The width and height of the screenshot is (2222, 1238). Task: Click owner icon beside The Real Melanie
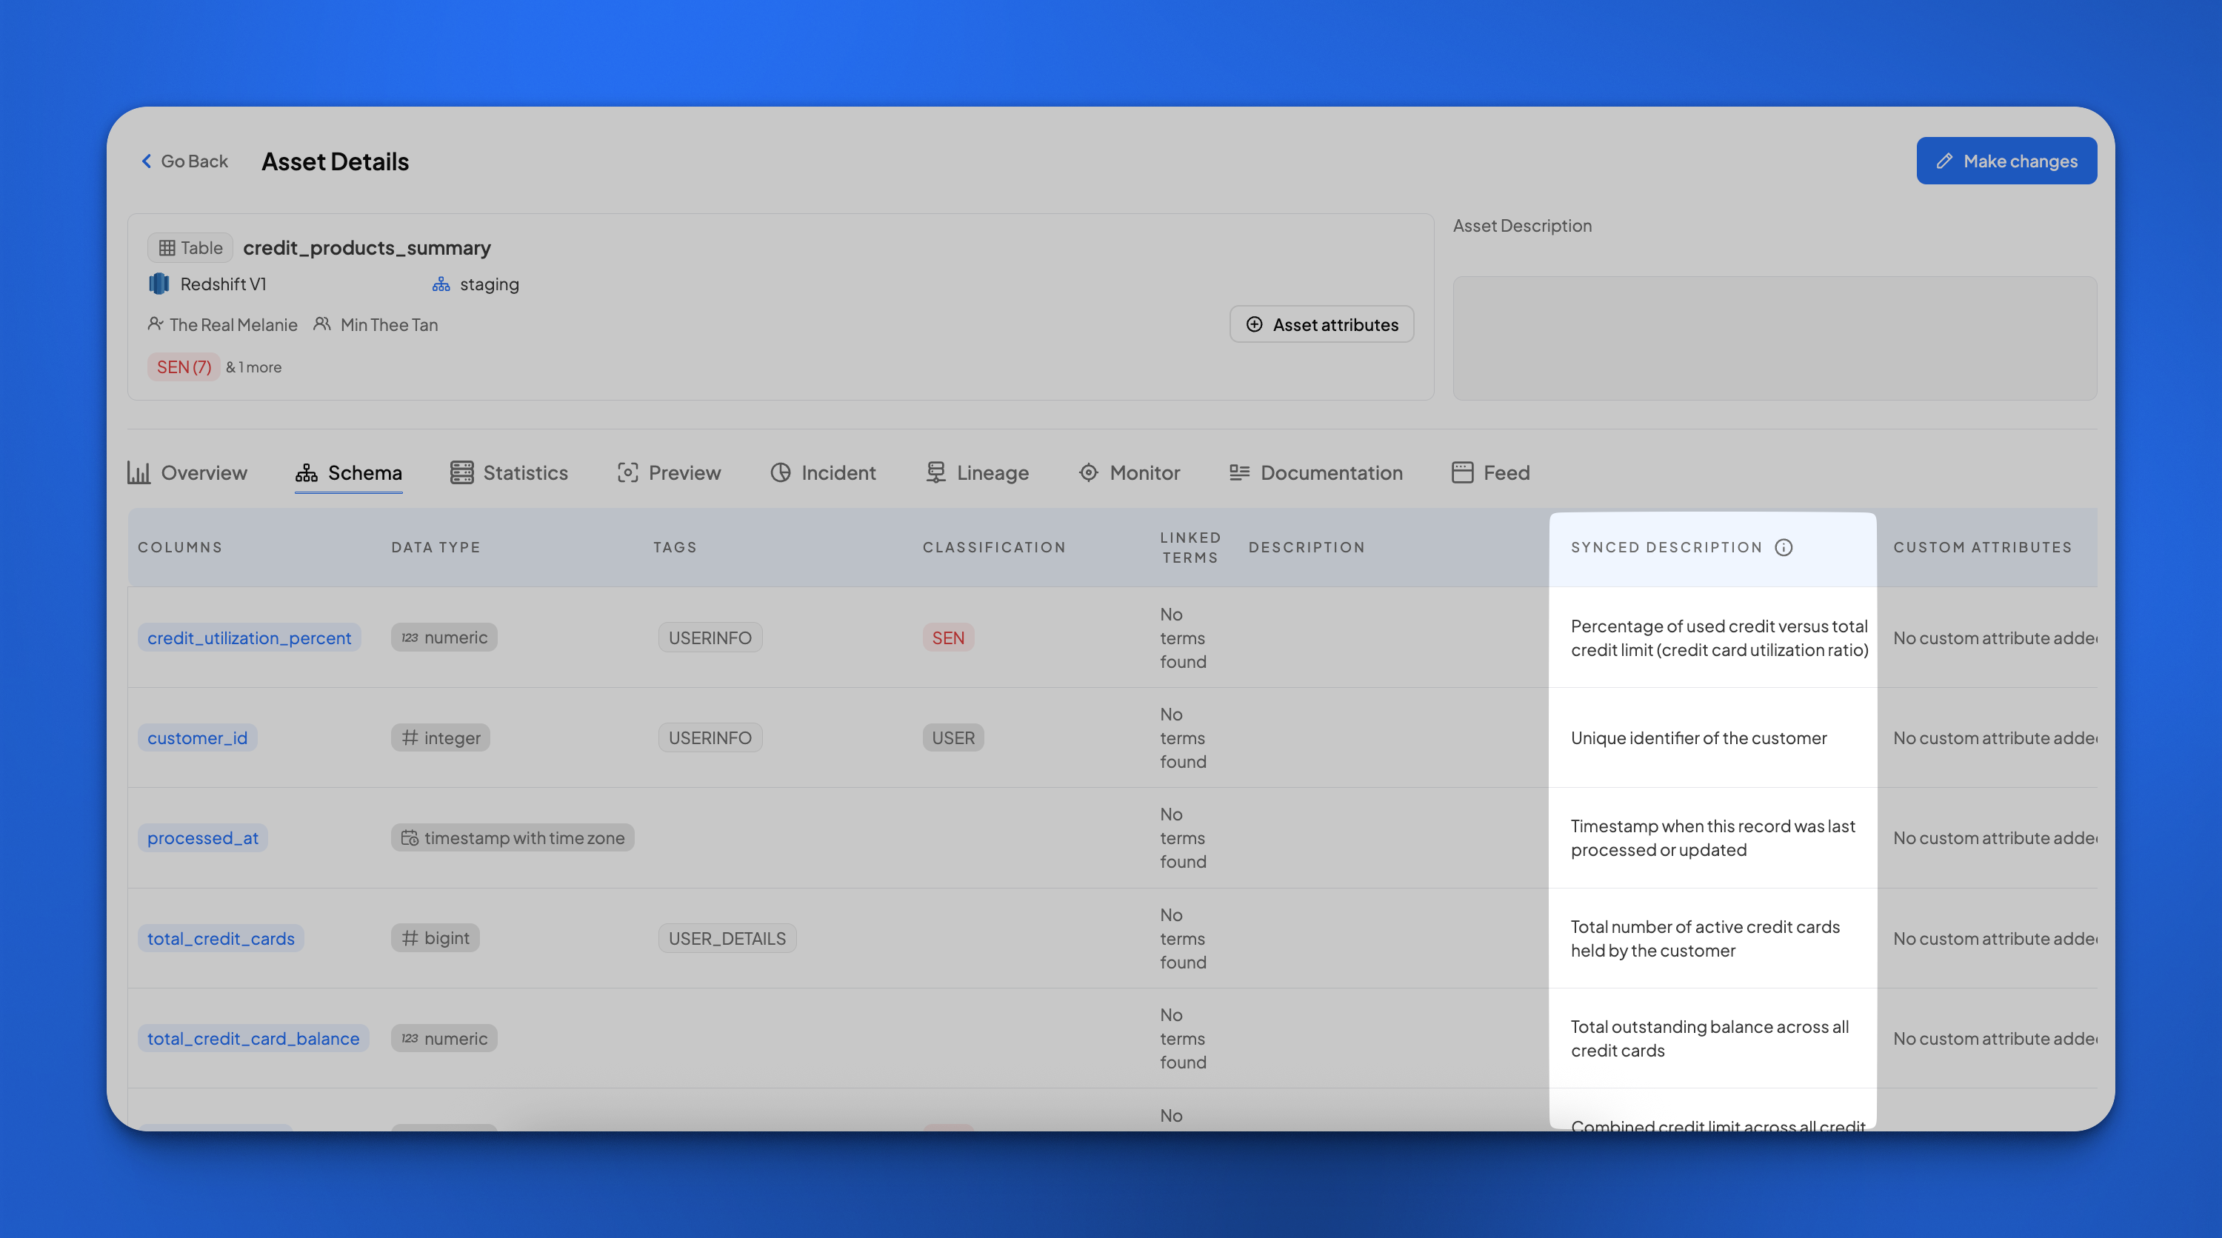(x=156, y=324)
